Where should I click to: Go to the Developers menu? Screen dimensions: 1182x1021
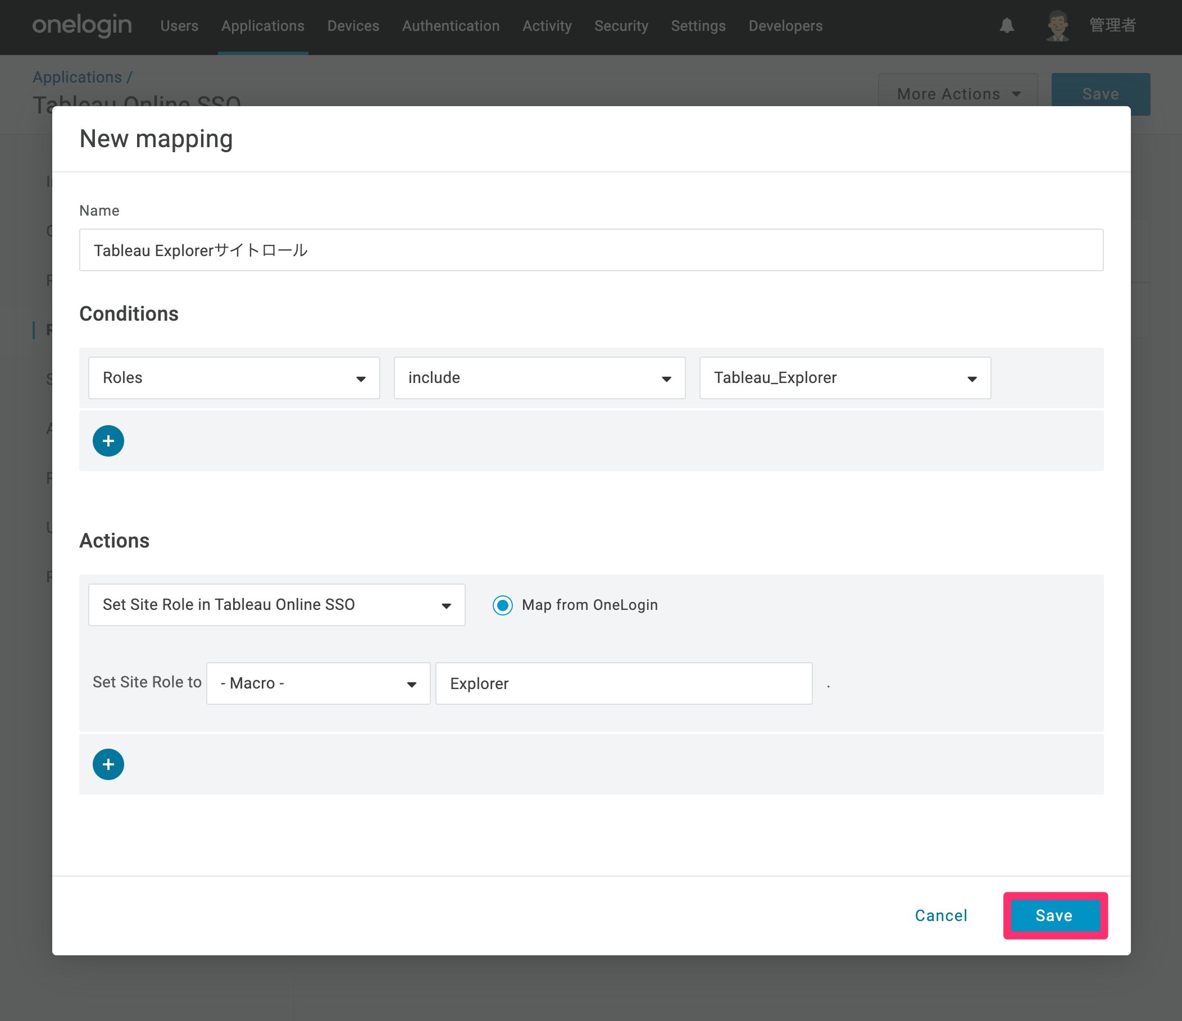click(785, 26)
